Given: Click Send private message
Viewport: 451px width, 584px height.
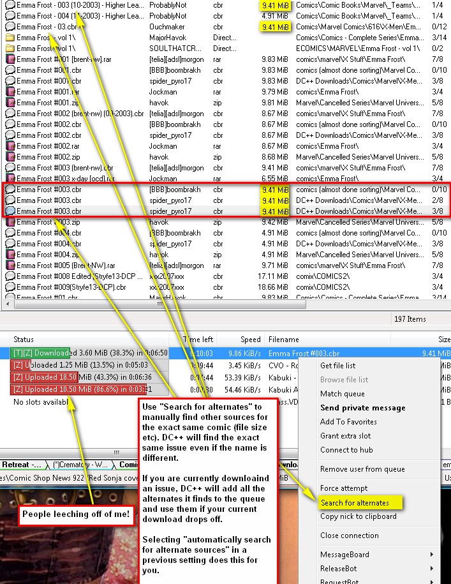Looking at the screenshot, I should 362,408.
